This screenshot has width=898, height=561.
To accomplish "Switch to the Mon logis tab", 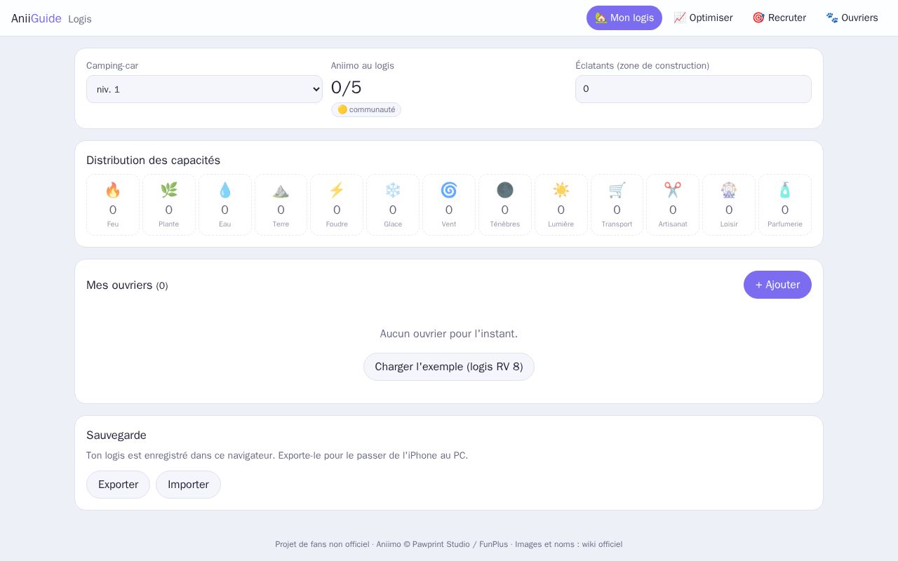I will point(624,18).
